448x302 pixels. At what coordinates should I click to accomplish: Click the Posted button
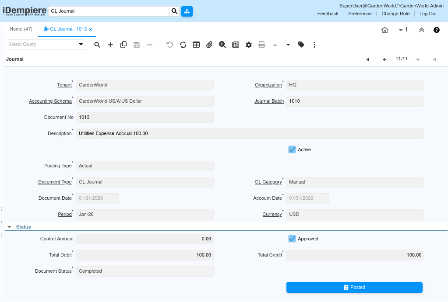pyautogui.click(x=354, y=287)
